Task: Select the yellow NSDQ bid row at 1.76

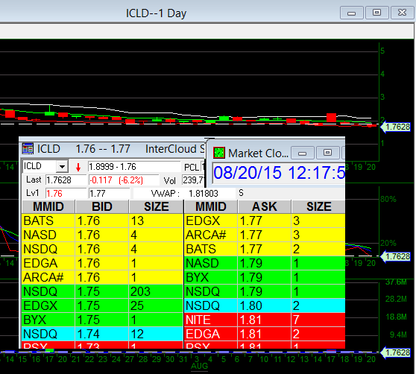Action: [102, 249]
